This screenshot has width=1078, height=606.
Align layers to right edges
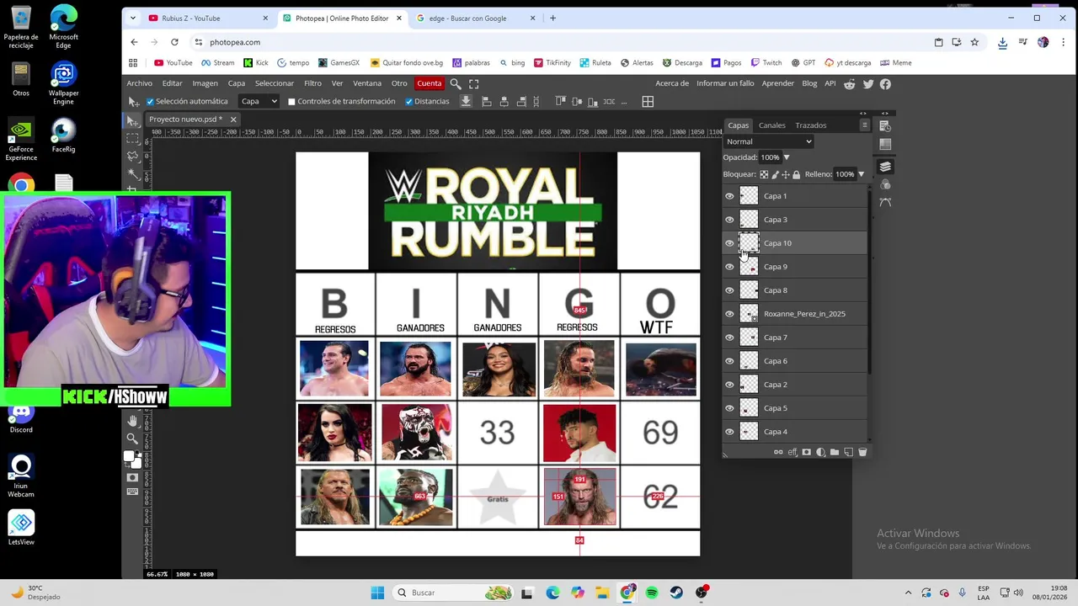[522, 101]
